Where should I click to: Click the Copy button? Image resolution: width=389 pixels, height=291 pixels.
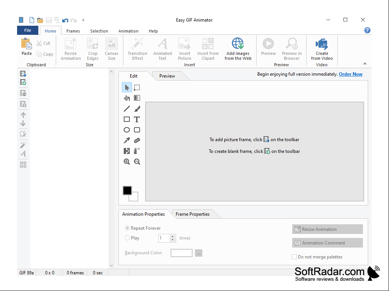(x=45, y=54)
